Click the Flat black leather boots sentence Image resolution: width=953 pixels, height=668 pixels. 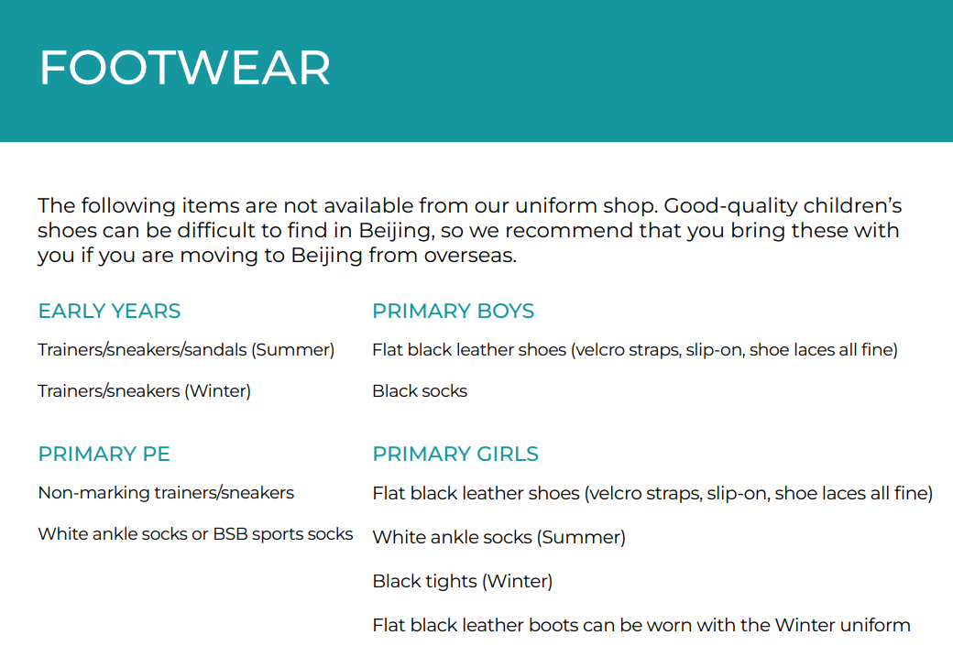(x=641, y=625)
